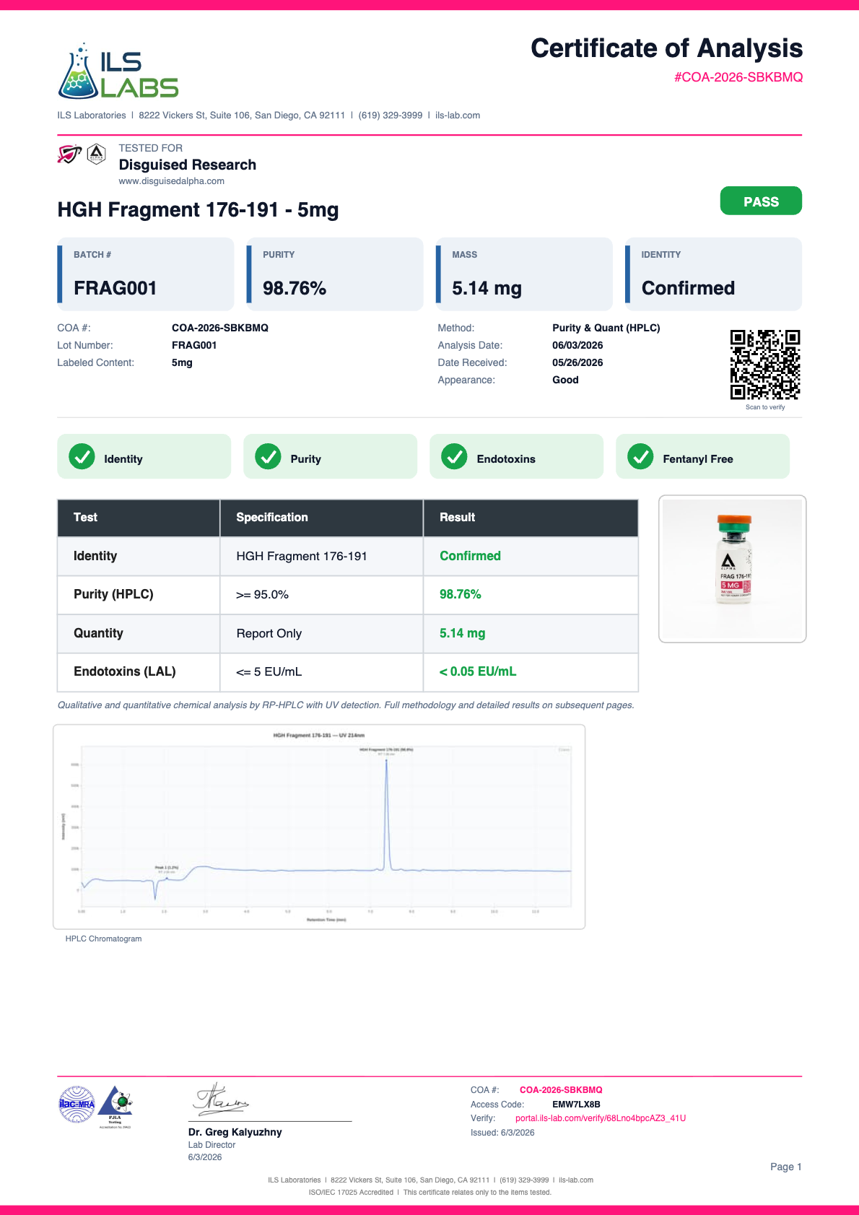Viewport: 859px width, 1215px height.
Task: Click the Issued: 6/3/2026 line
Action: coord(502,1133)
